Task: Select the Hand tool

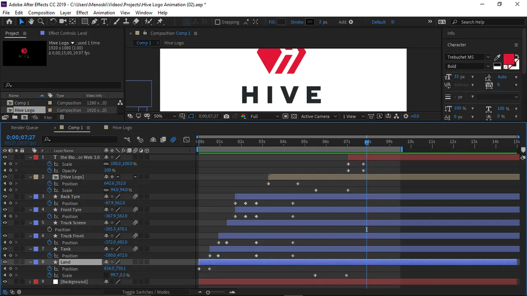Action: (x=31, y=22)
